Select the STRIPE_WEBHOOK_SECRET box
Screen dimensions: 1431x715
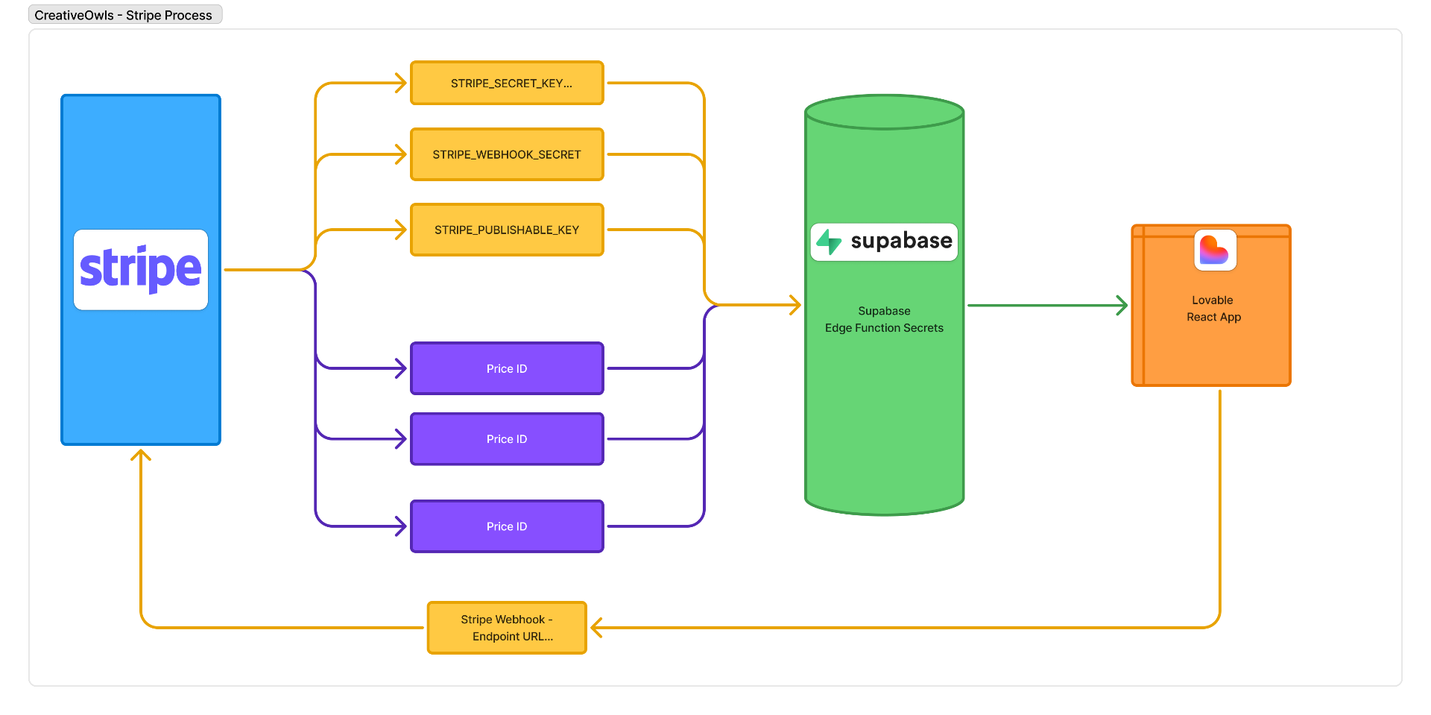507,154
